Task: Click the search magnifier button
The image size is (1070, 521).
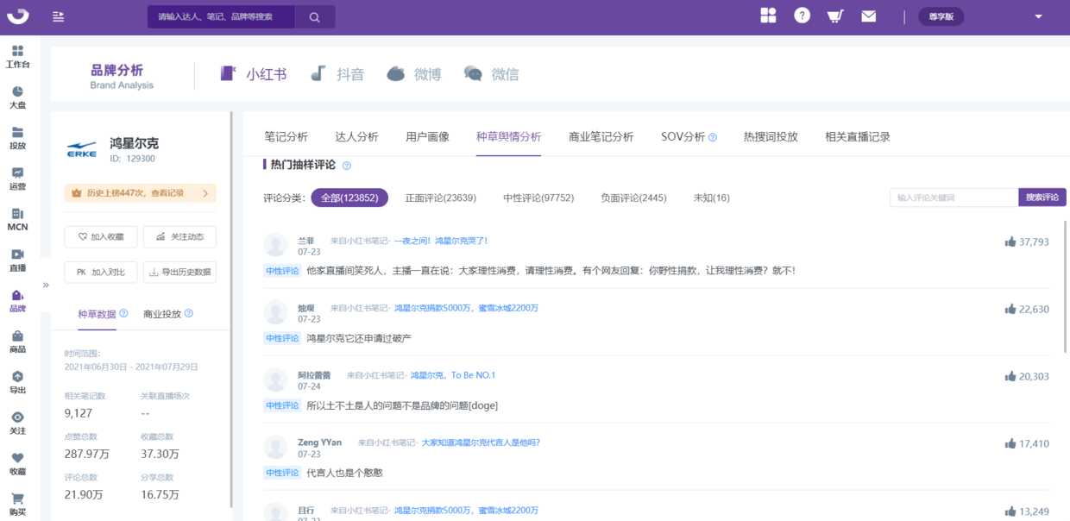Action: click(x=314, y=16)
